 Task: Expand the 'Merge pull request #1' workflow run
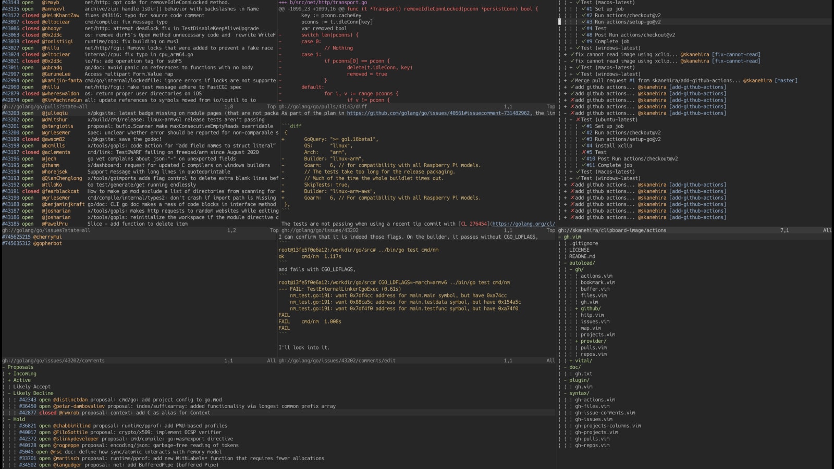click(566, 81)
